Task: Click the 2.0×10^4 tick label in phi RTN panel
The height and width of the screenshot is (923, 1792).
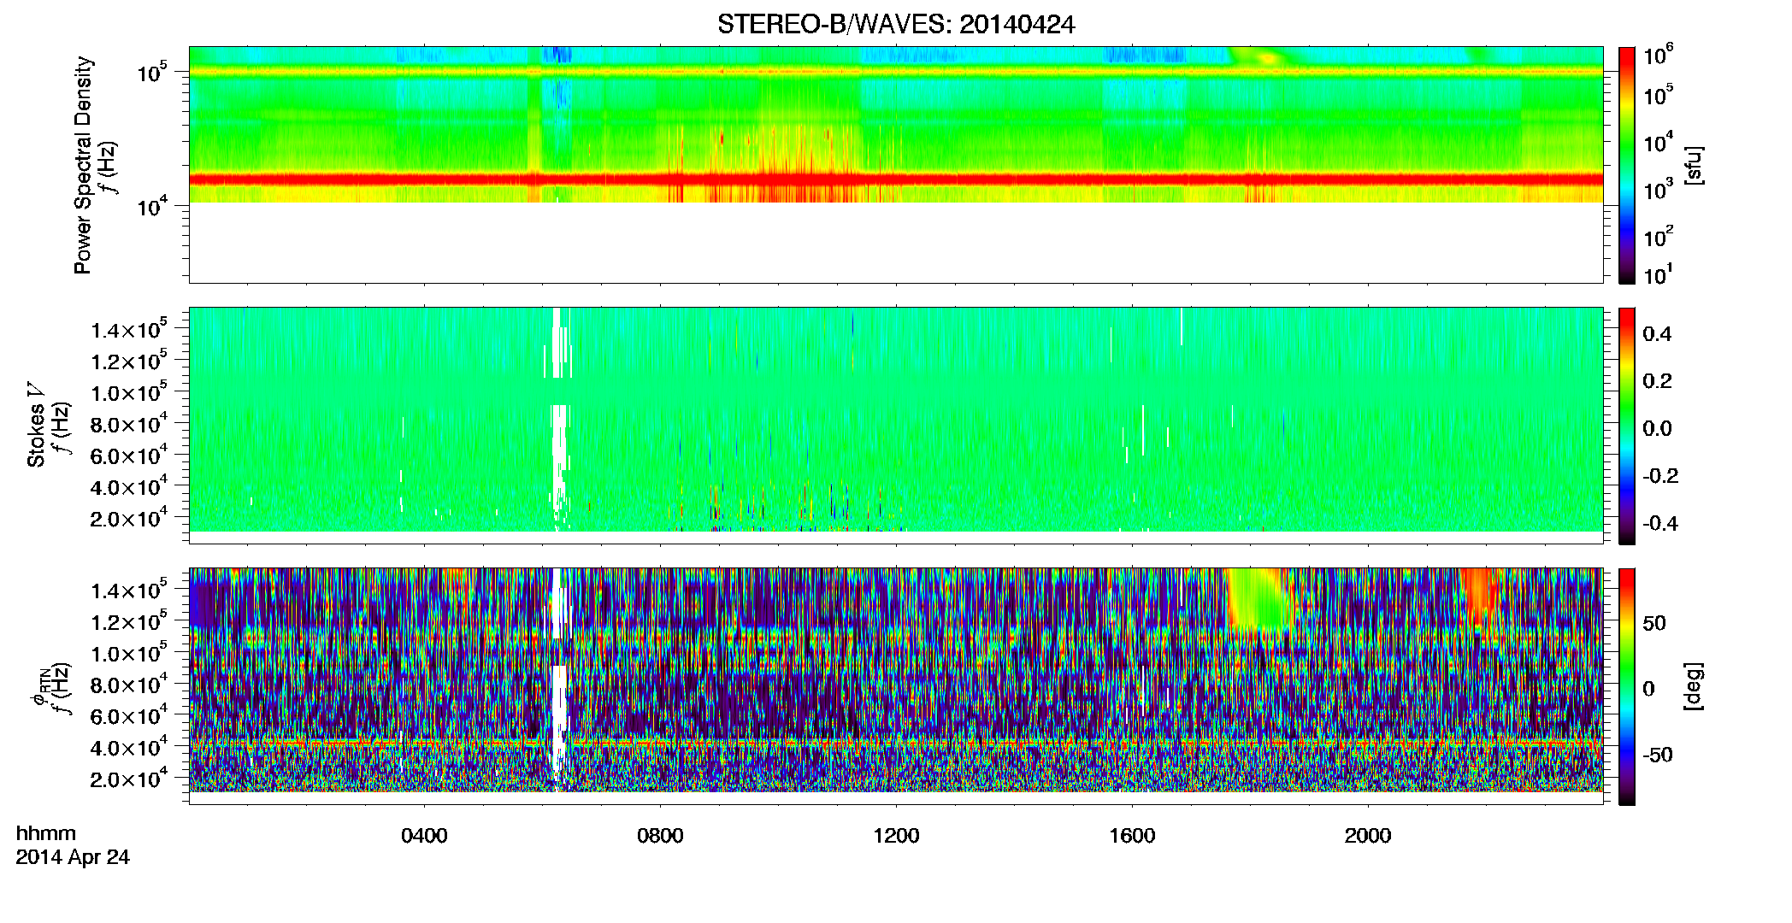Action: tap(129, 778)
